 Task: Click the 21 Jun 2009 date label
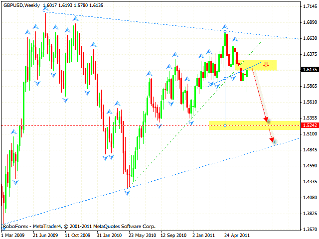tap(45, 236)
